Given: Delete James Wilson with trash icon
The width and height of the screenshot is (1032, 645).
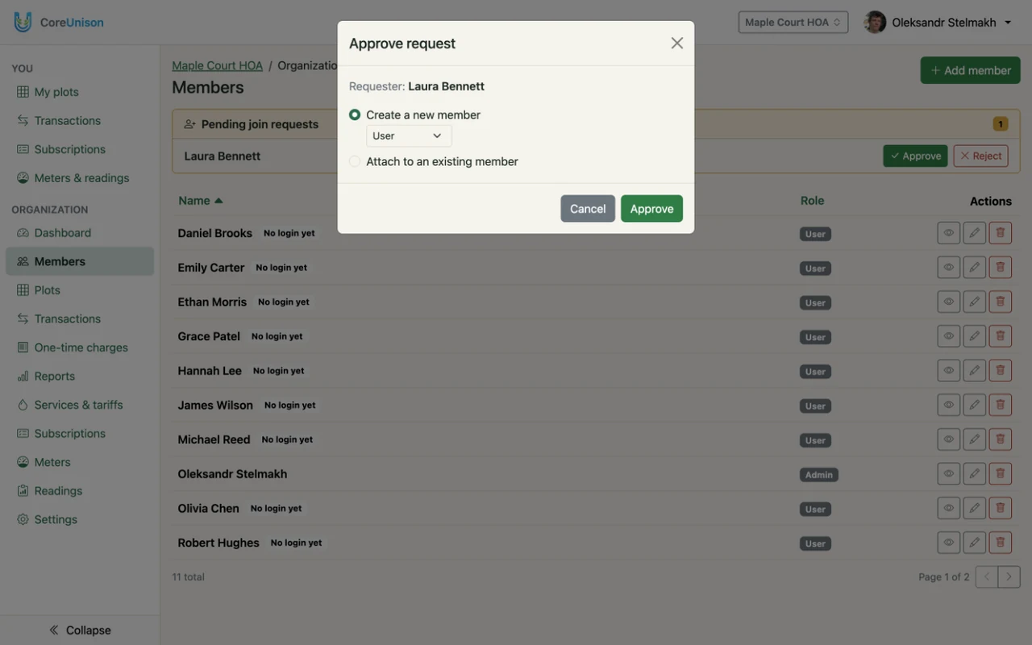Looking at the screenshot, I should [x=1001, y=406].
